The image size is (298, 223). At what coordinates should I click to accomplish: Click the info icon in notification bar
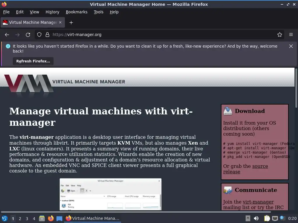click(x=8, y=46)
